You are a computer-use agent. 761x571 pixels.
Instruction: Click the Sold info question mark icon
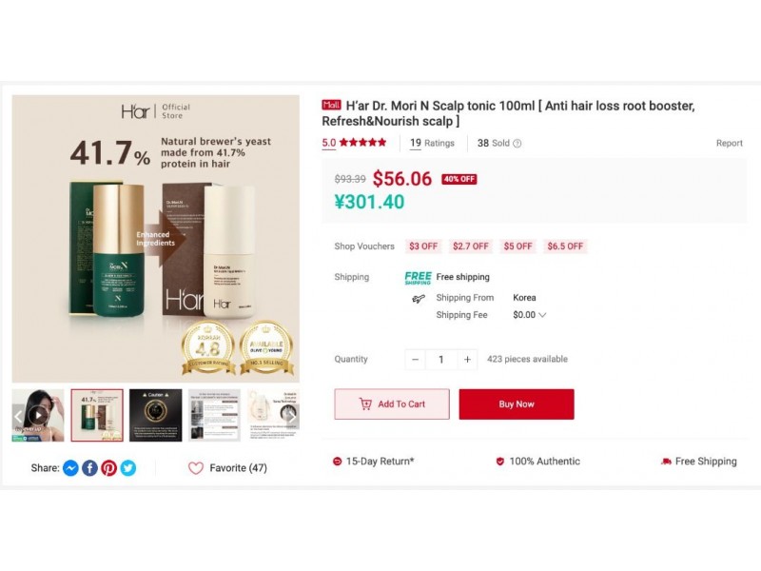coord(517,144)
